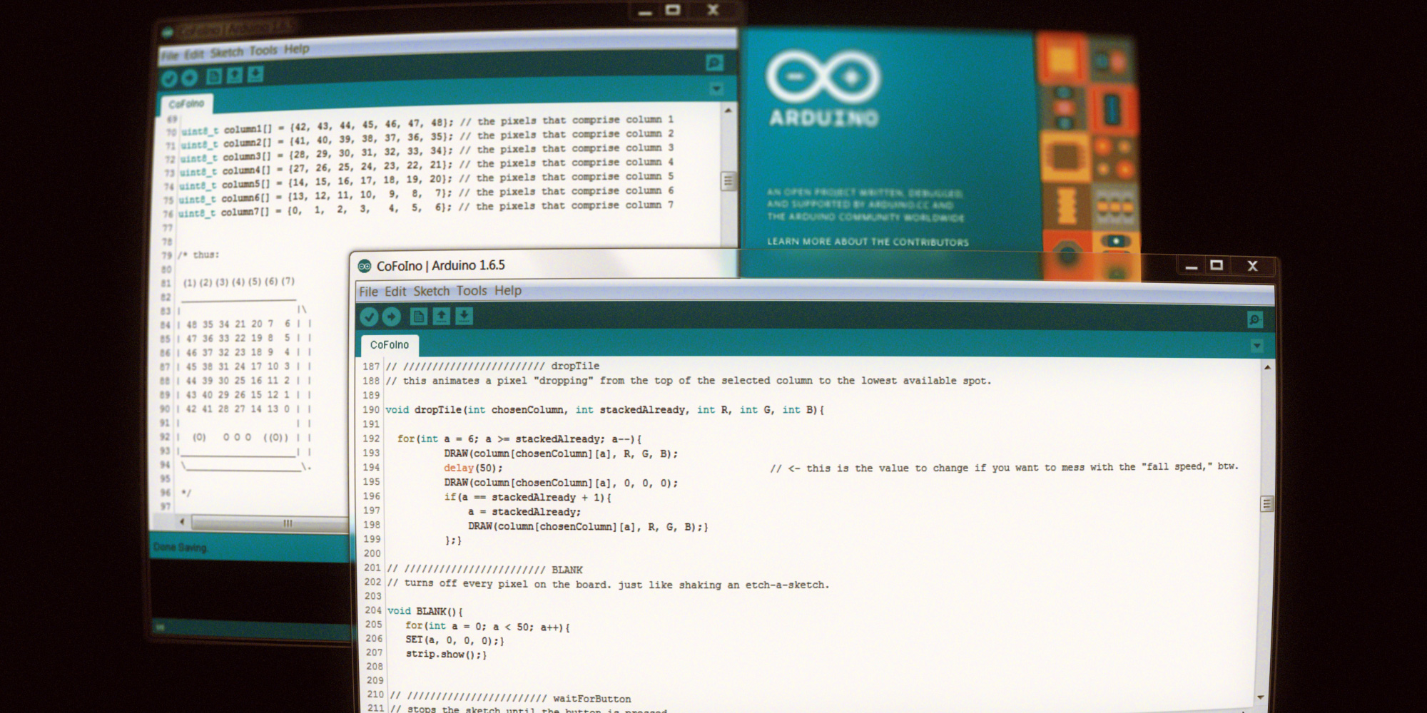Click '//////// BLANK' header comment line 201

coord(485,570)
